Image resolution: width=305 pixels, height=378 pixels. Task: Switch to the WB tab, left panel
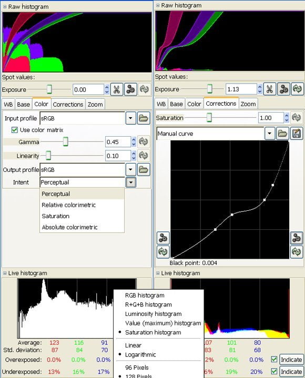click(8, 105)
